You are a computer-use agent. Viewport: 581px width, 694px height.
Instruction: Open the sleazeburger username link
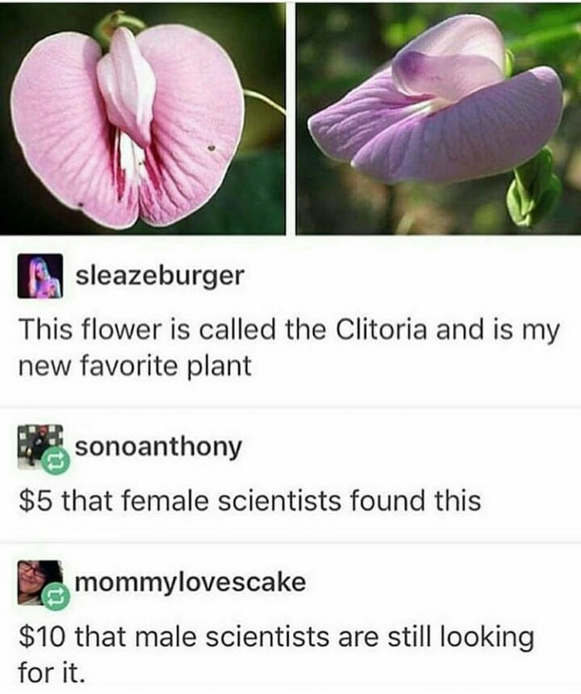pyautogui.click(x=159, y=276)
